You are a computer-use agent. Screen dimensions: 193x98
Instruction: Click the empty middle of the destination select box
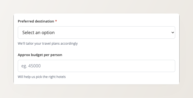[x=111, y=32]
